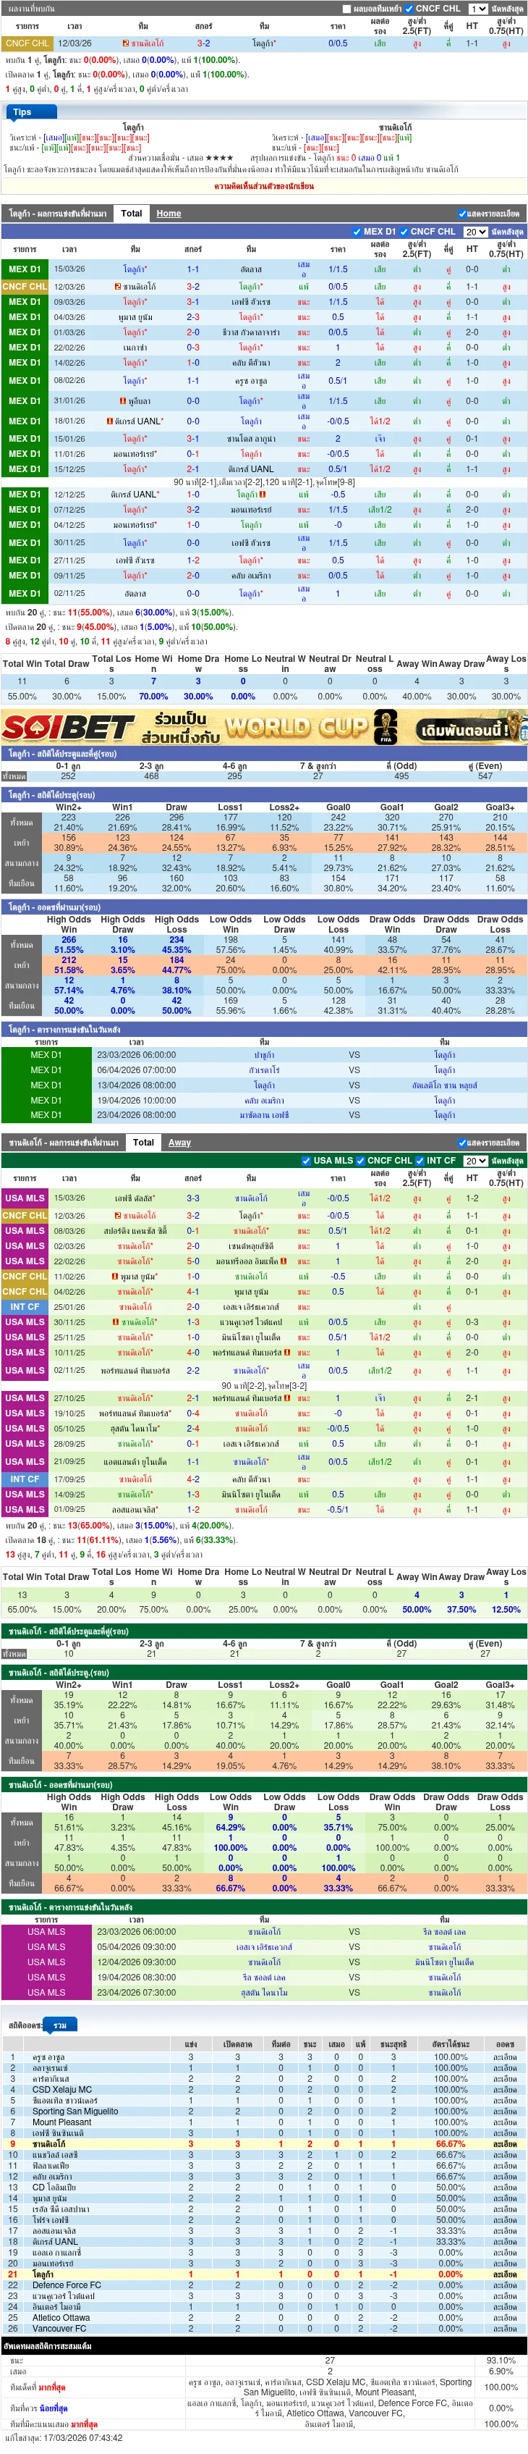Toggle the top-row CNCF CHL checkbox in head-to-head
This screenshot has width=528, height=2454.
pyautogui.click(x=409, y=9)
